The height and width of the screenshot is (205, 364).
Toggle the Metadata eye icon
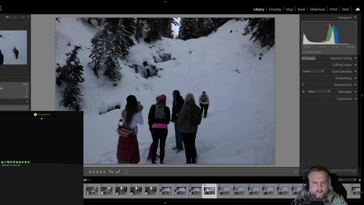(303, 92)
